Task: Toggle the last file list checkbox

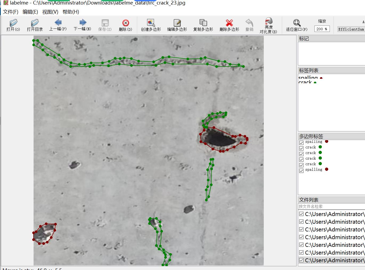Action: [x=301, y=260]
